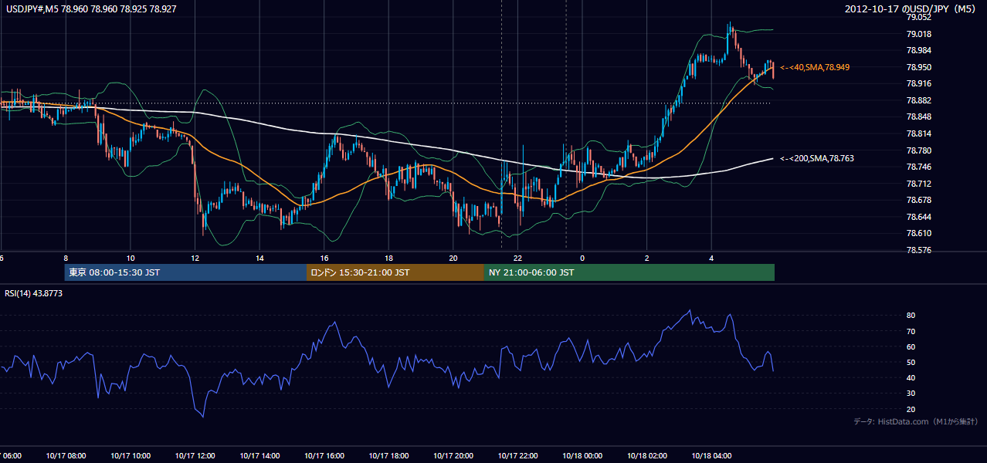
Task: Click price axis value 78.882
Action: coord(918,100)
